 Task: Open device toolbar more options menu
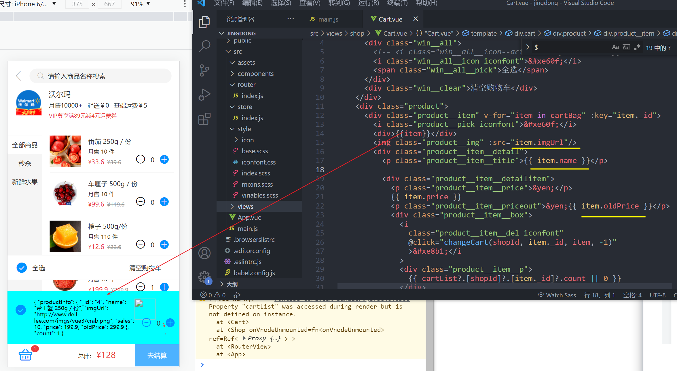click(185, 4)
